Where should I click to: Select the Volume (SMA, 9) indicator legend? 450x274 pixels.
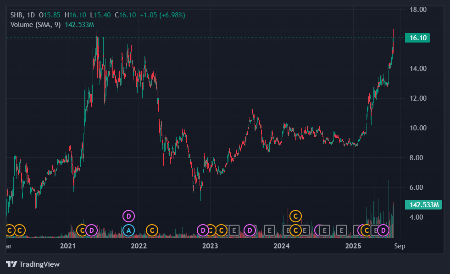click(36, 25)
